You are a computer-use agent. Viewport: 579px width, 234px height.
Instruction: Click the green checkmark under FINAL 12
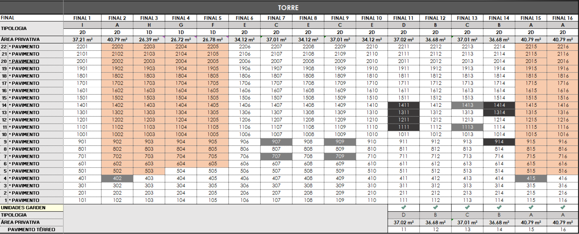[x=435, y=207]
